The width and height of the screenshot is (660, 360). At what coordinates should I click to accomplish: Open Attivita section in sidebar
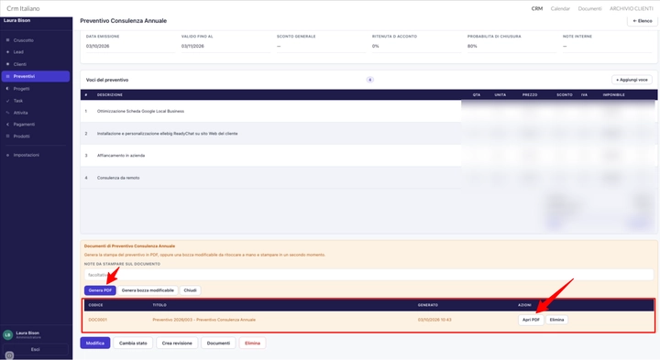tap(36, 113)
